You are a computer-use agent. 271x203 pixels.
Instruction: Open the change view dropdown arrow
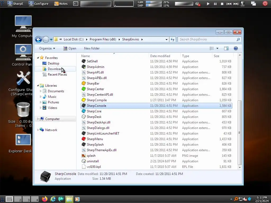coord(218,49)
